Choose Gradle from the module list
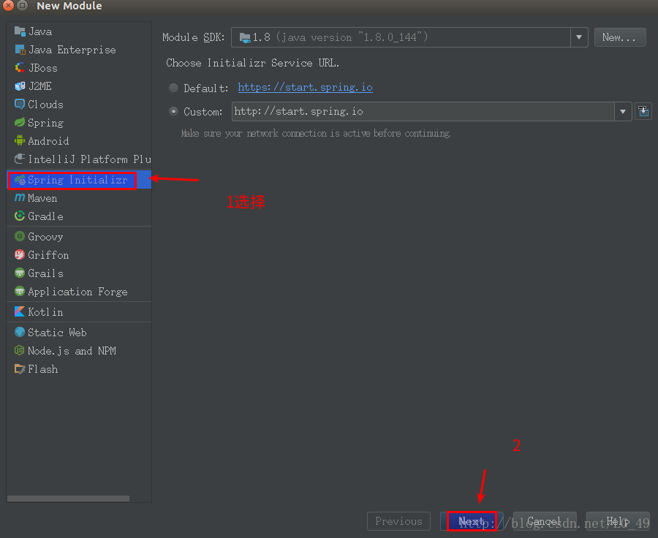This screenshot has width=658, height=538. click(79, 216)
